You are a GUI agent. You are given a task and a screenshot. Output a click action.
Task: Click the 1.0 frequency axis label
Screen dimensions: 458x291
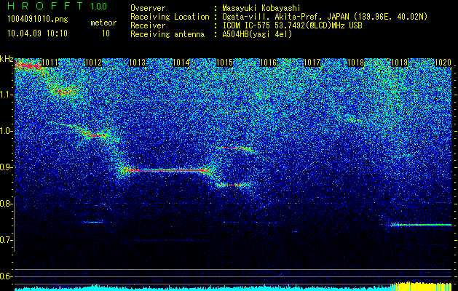click(x=7, y=131)
